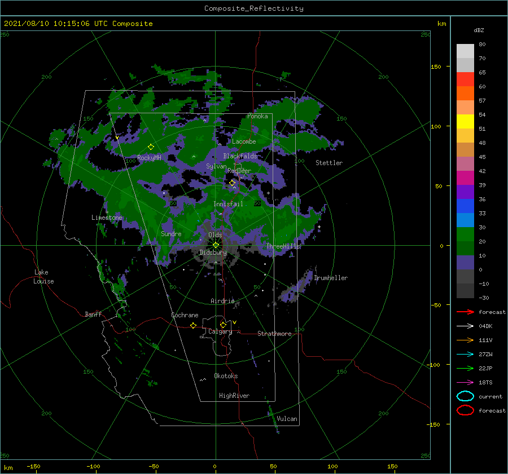Select the bright green 20-30 dBZ swatch
This screenshot has width=508, height=474.
(x=465, y=234)
